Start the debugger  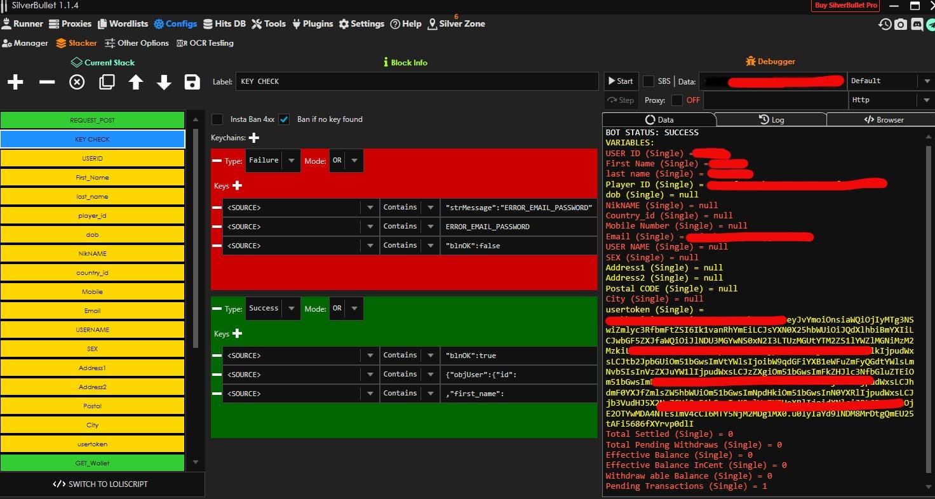coord(621,81)
